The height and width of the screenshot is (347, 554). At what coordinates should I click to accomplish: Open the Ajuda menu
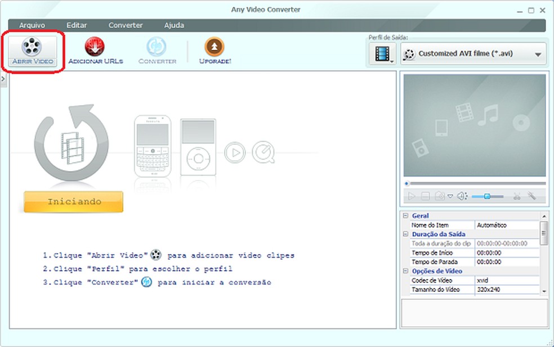pos(174,25)
